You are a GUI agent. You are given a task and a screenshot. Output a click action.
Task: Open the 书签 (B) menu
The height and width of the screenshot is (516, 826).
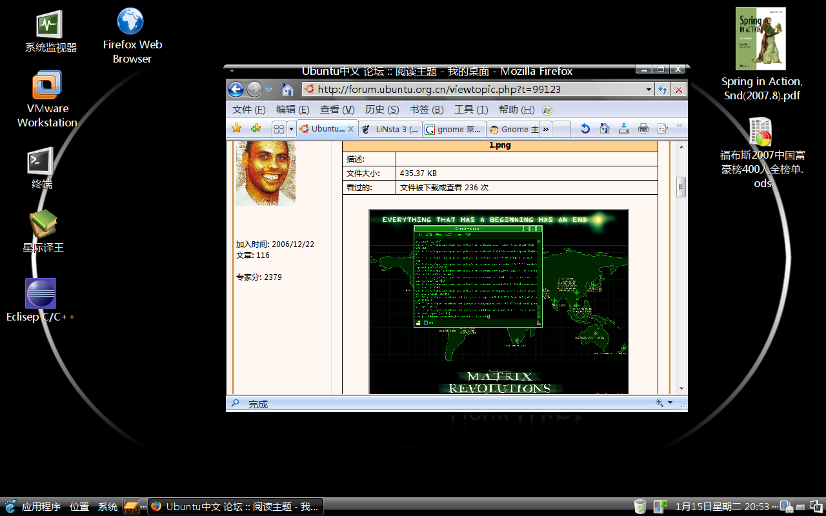click(x=427, y=110)
